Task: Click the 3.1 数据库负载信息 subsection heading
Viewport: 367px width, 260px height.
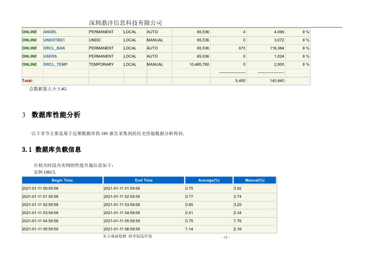Action: tap(51, 149)
